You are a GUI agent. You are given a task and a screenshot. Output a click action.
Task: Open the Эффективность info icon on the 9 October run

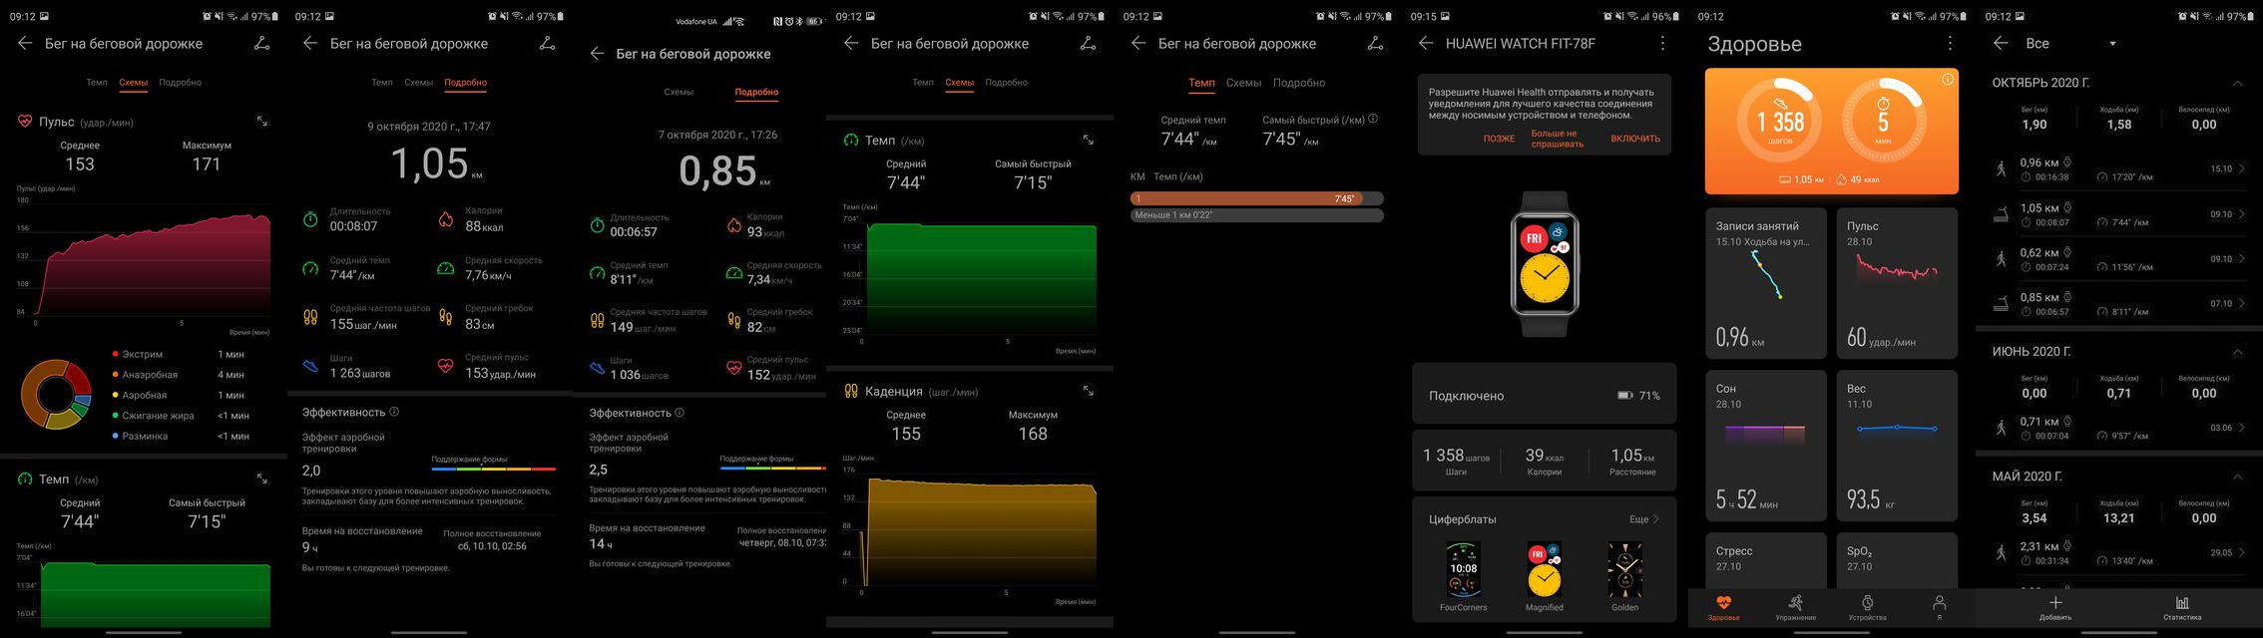pos(394,412)
